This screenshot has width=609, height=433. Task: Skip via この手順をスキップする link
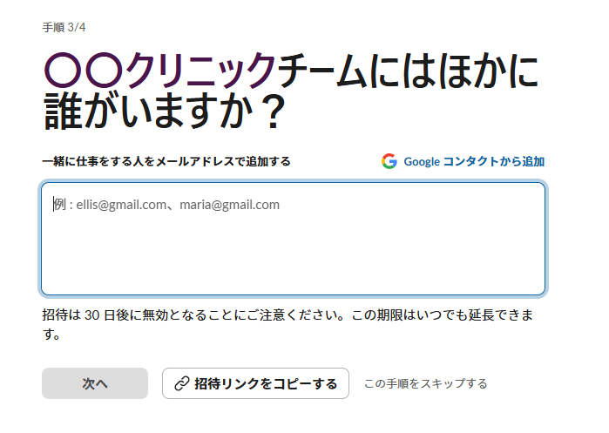(425, 383)
